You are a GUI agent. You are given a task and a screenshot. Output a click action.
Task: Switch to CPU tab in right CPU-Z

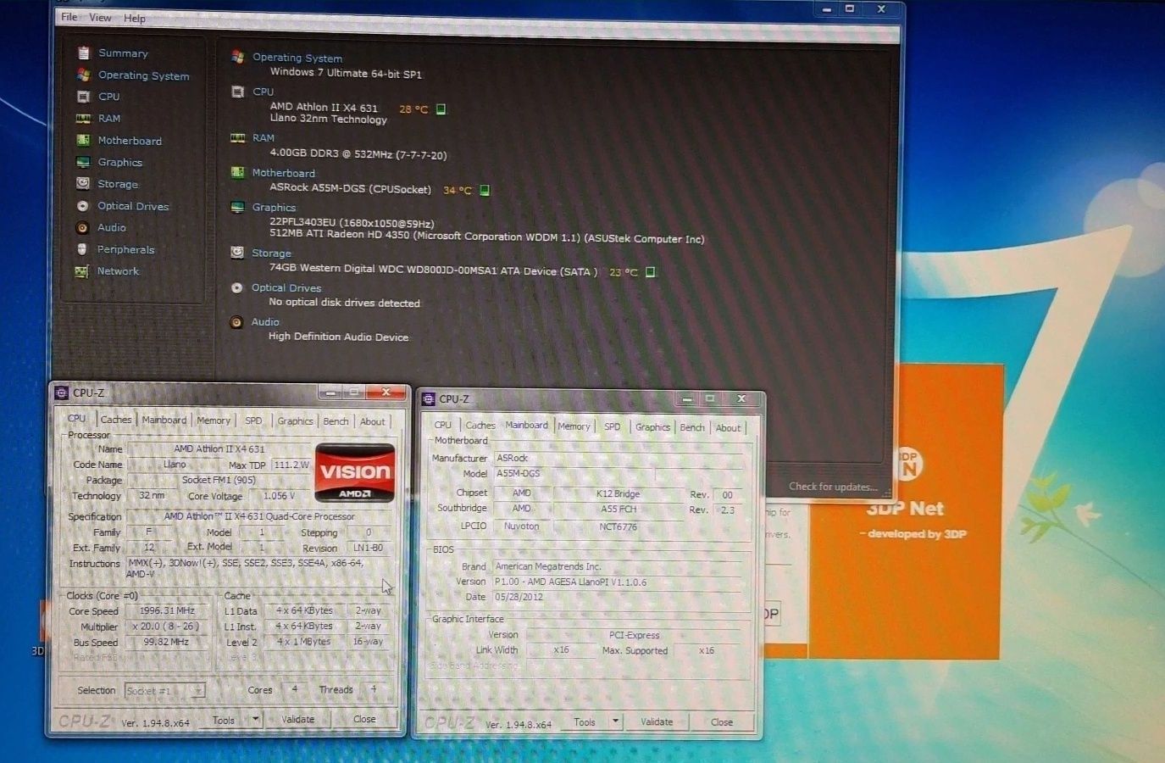pyautogui.click(x=442, y=425)
